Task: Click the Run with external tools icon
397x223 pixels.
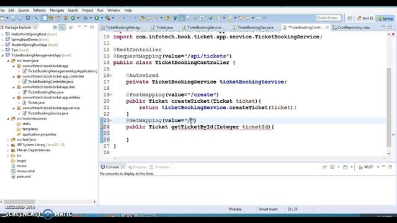Action: pos(108,18)
